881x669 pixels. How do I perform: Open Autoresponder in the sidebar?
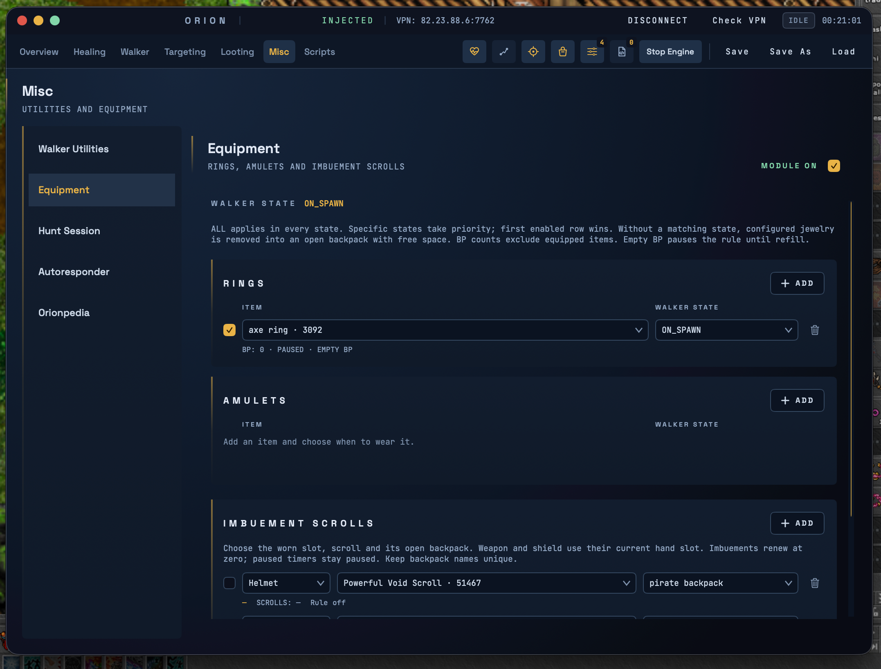102,272
